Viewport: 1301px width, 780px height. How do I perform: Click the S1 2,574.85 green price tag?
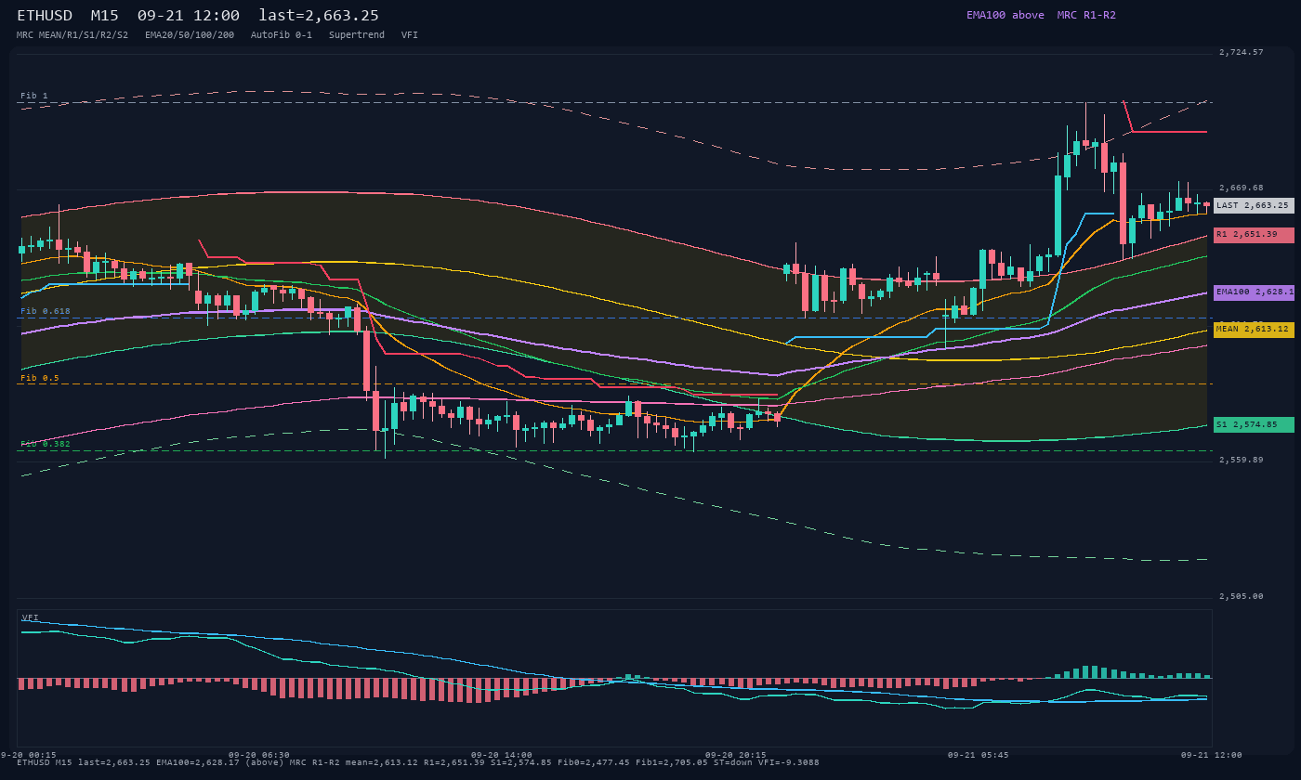coord(1254,425)
